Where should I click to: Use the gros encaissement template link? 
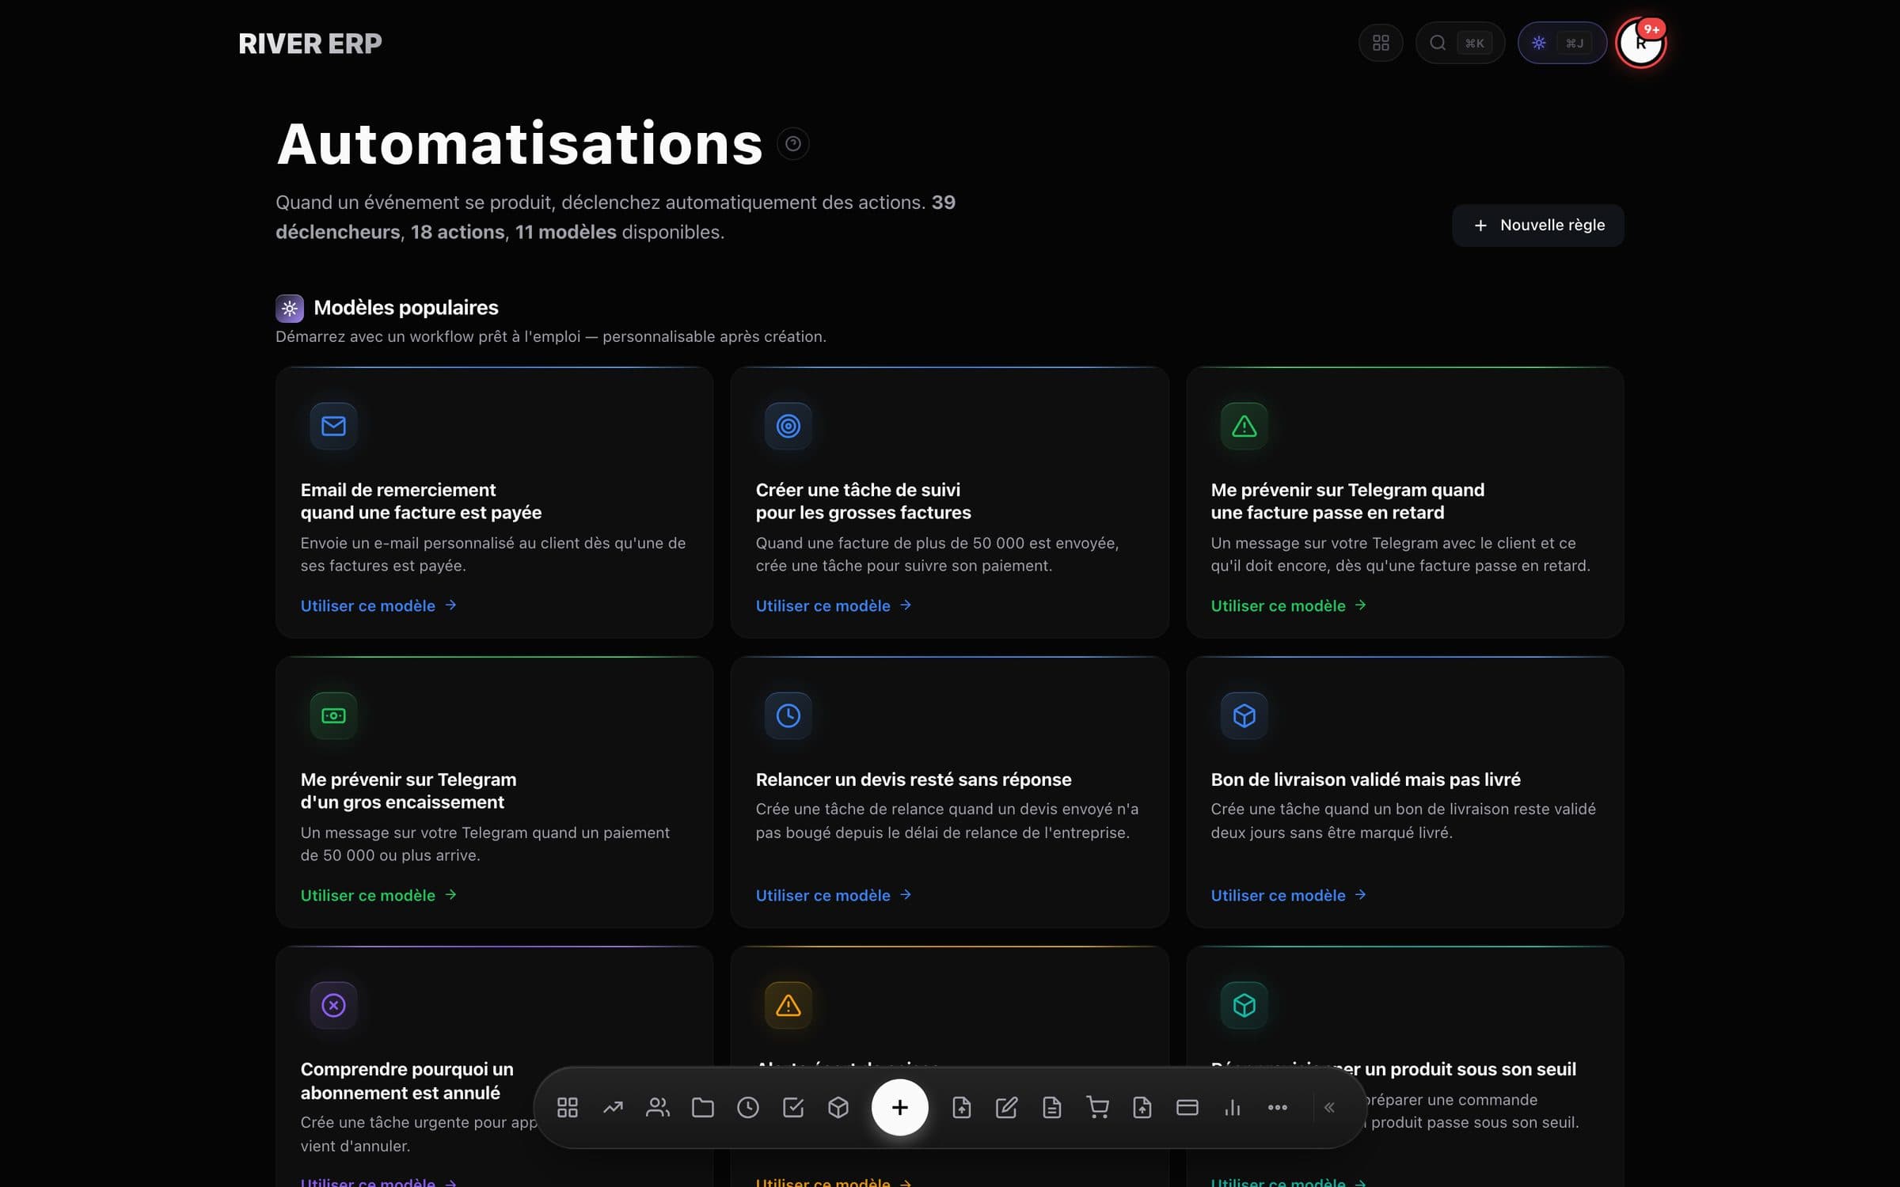tap(378, 895)
